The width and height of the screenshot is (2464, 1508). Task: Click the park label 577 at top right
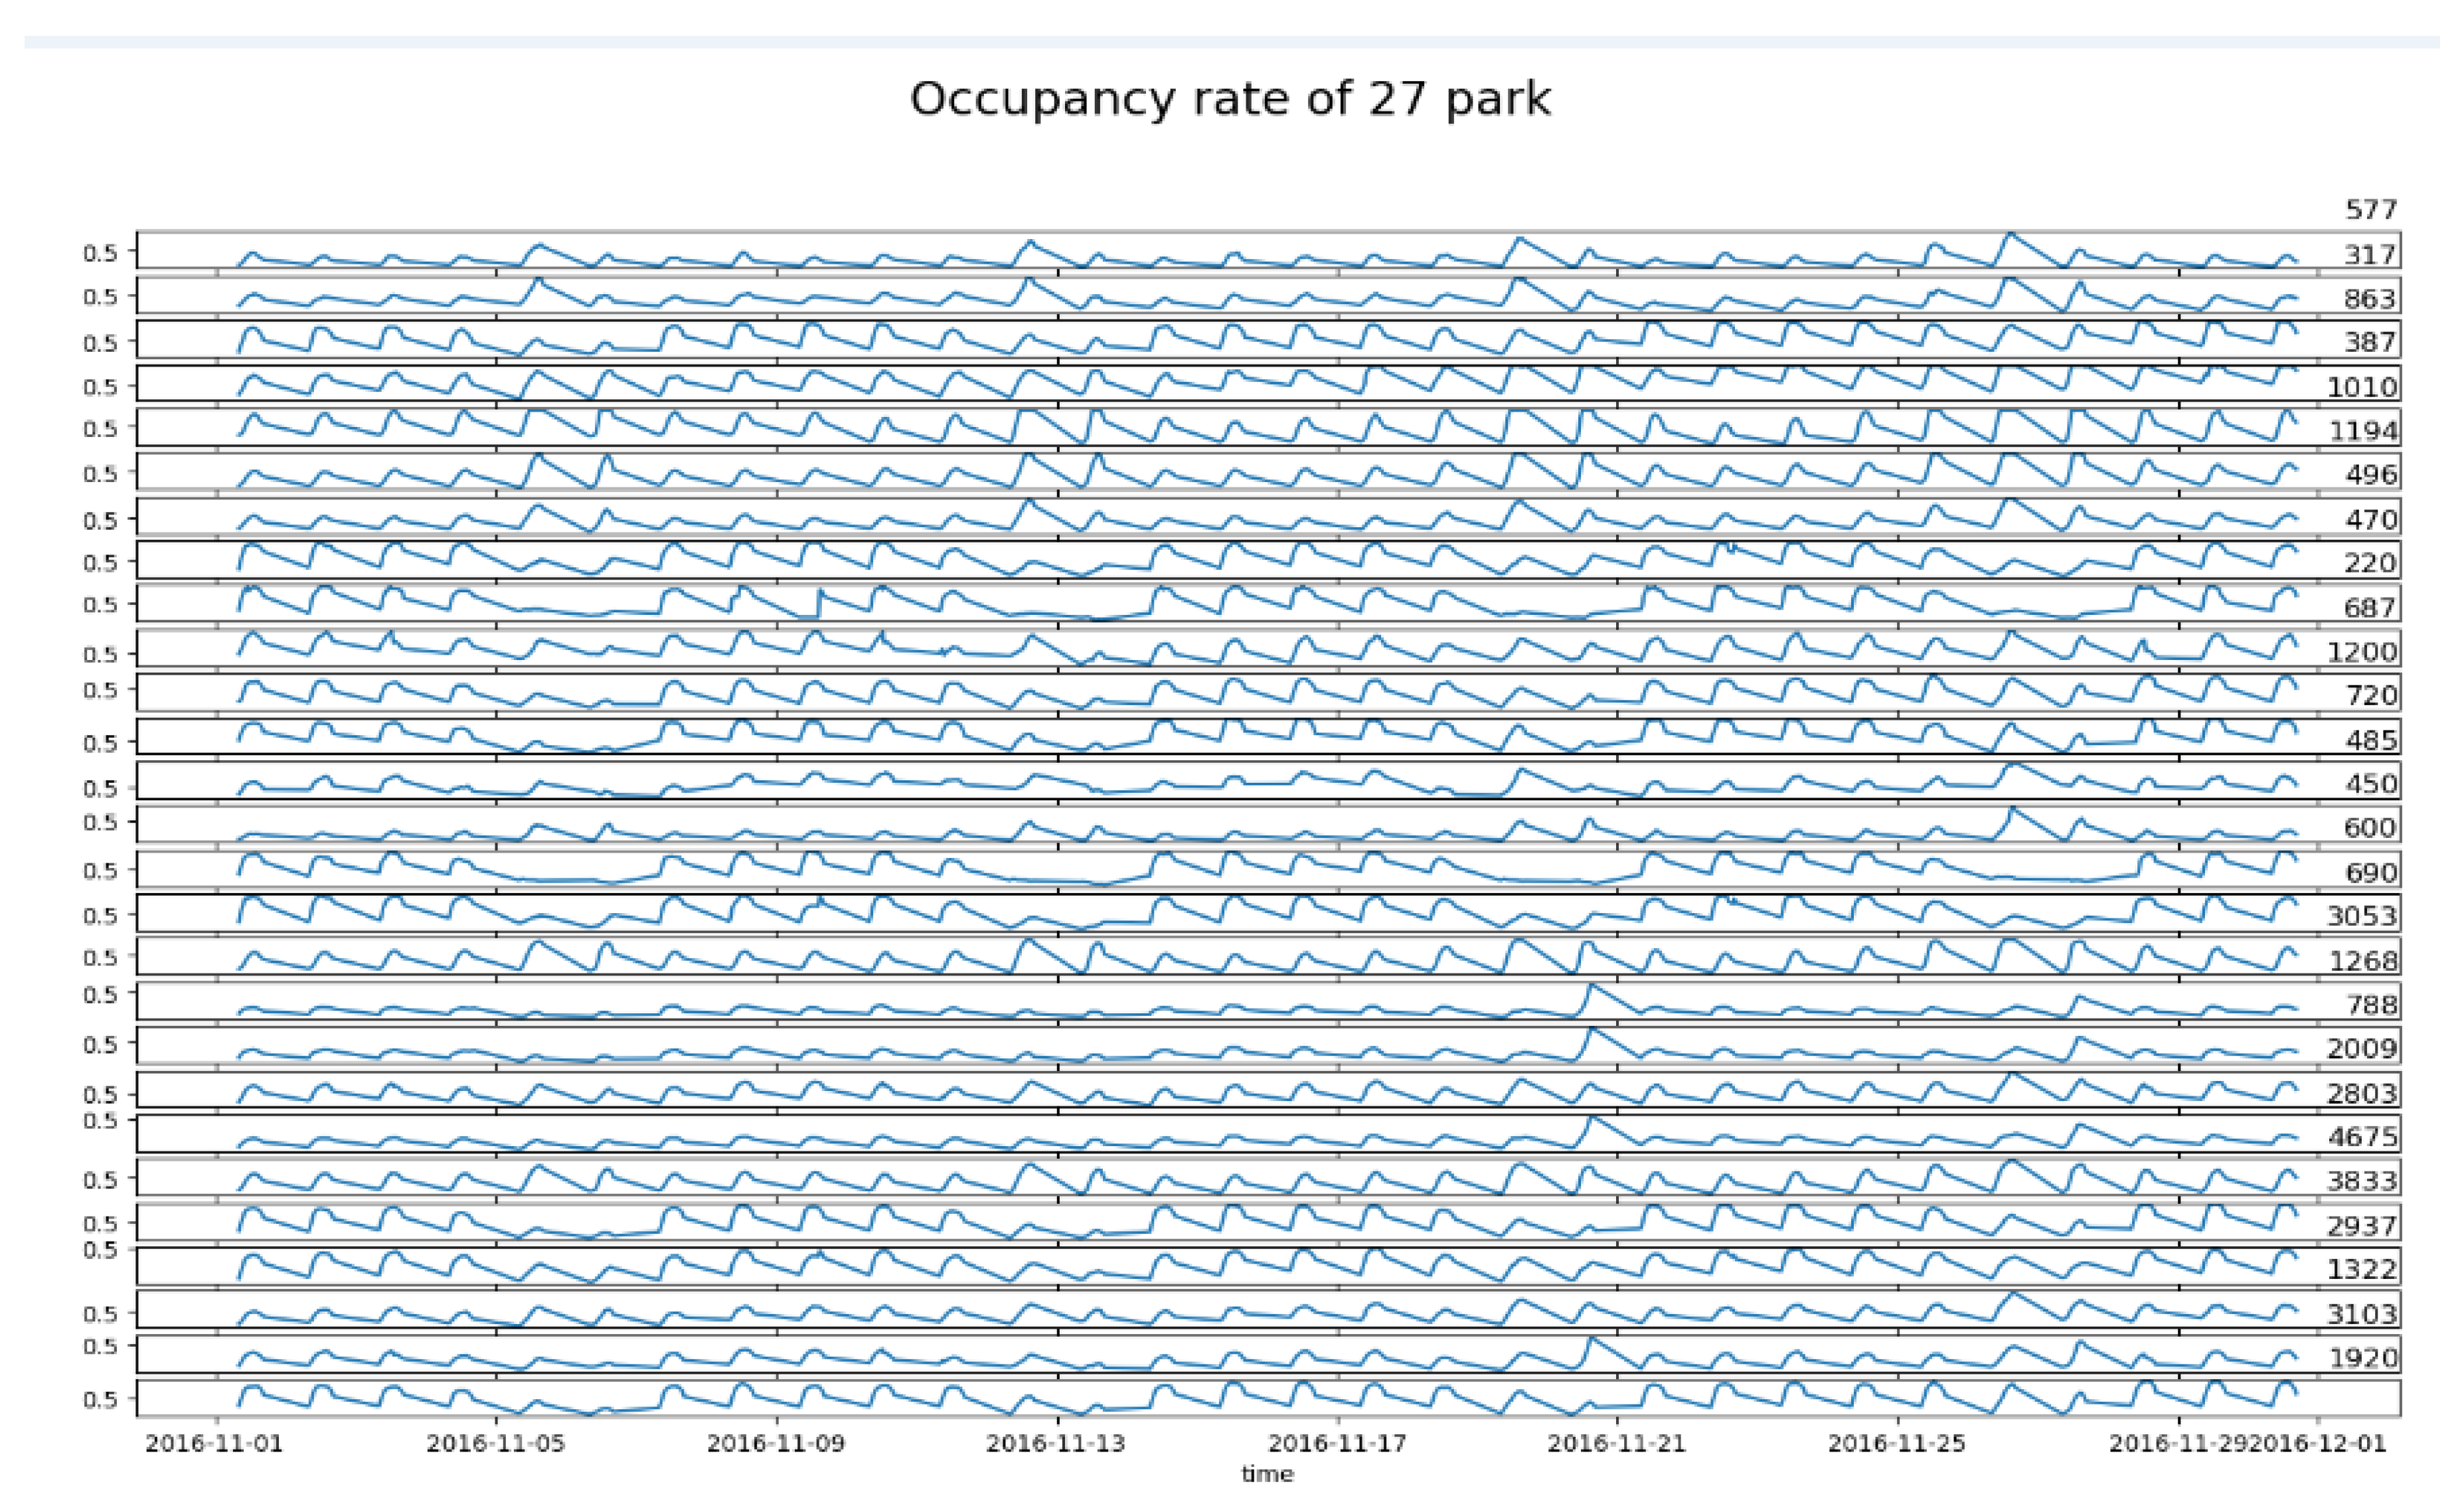click(2371, 210)
